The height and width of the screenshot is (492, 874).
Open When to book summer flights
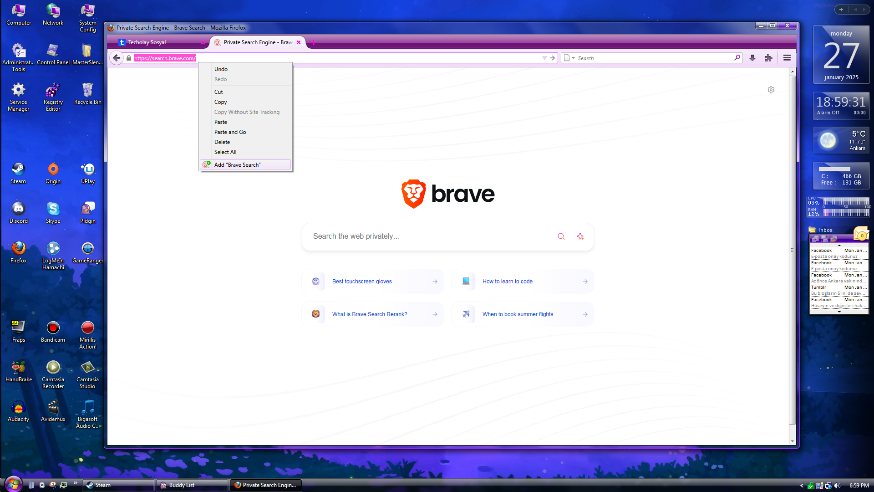(523, 314)
